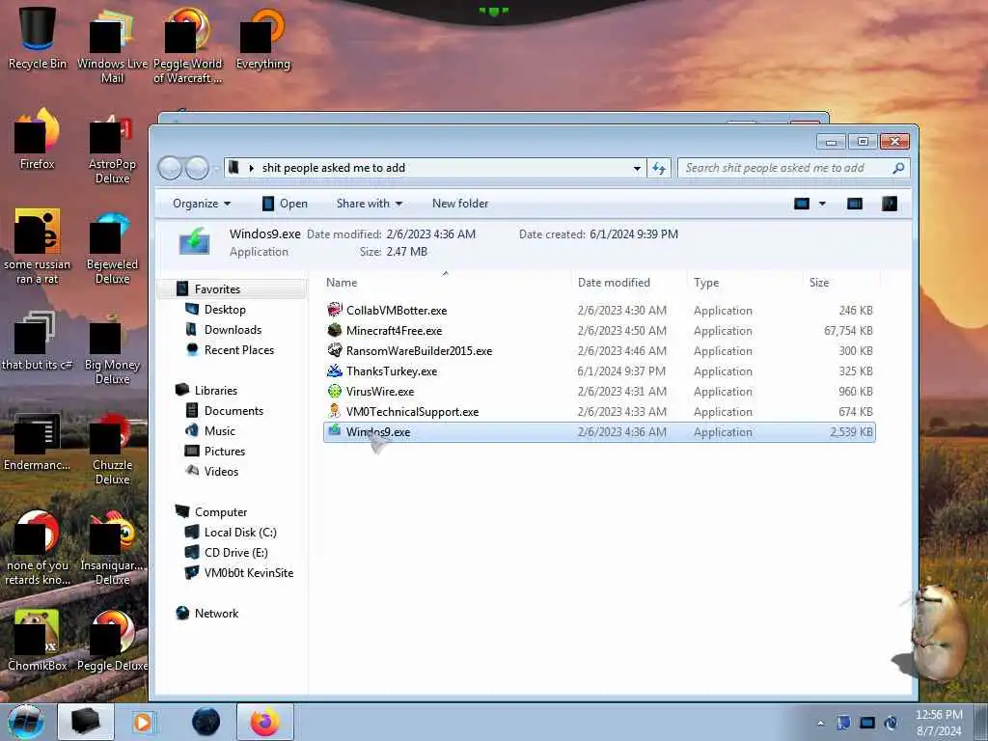This screenshot has width=988, height=741.
Task: Select 'that but its c#' desktop icon
Action: tap(38, 341)
